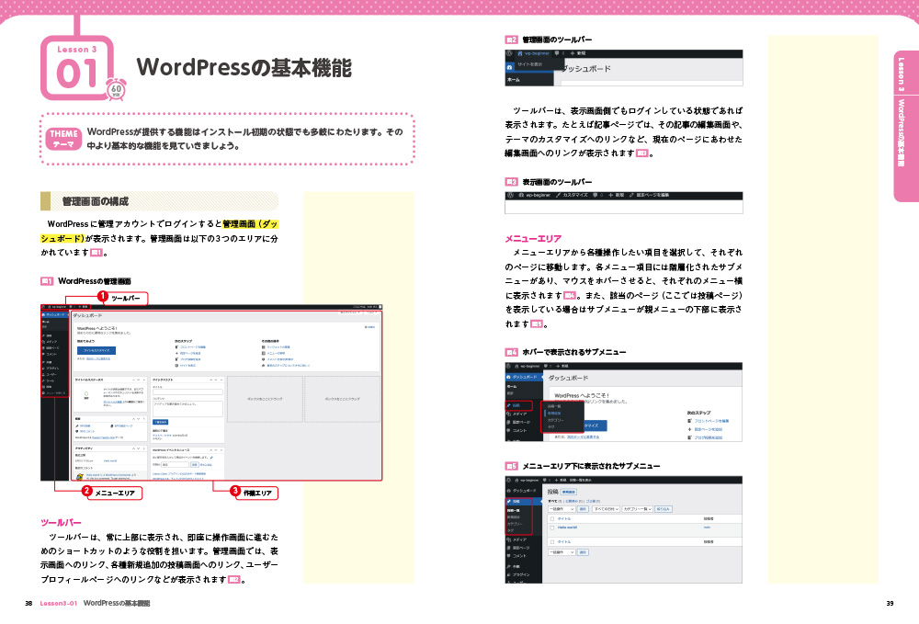Select 投稿一覧 in figure 4 hover submenu
The image size is (919, 624).
click(554, 406)
